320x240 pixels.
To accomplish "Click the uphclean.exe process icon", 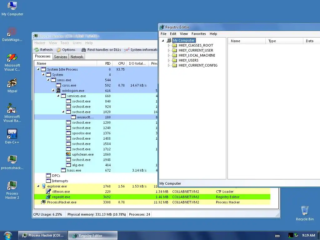I will pos(68,154).
